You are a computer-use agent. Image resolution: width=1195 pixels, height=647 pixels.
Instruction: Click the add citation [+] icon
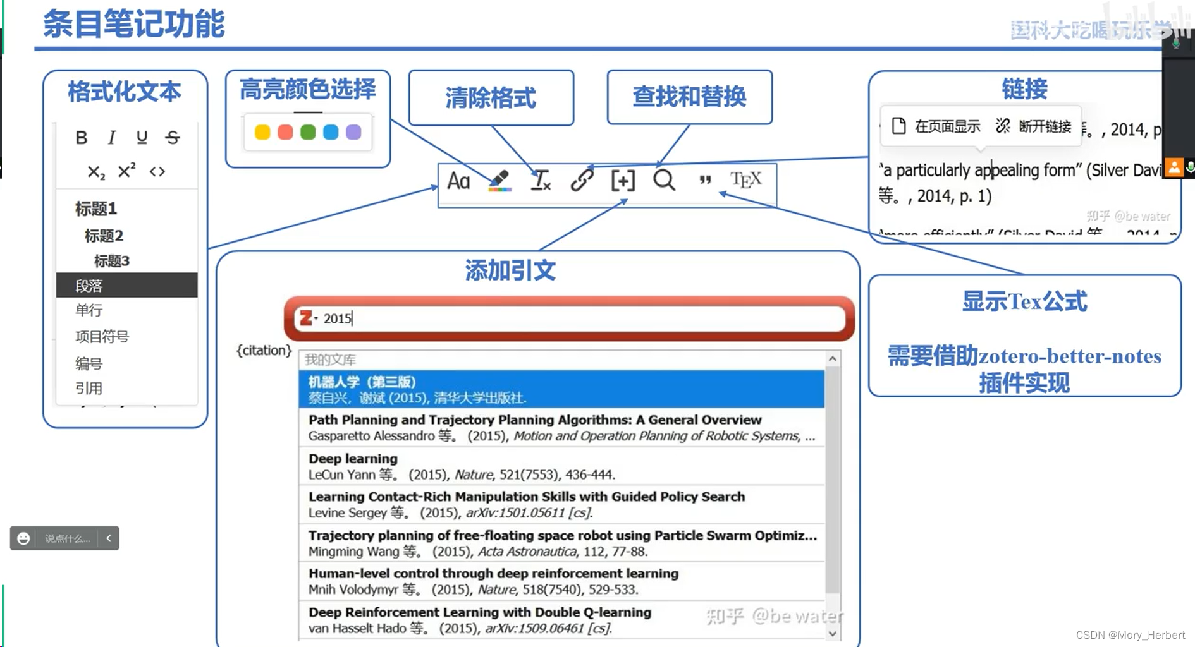tap(623, 181)
